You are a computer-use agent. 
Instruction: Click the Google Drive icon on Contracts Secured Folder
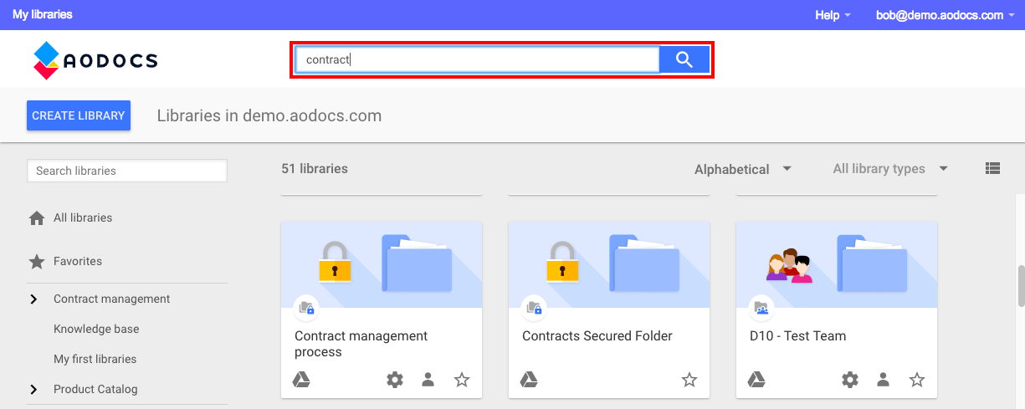click(529, 380)
